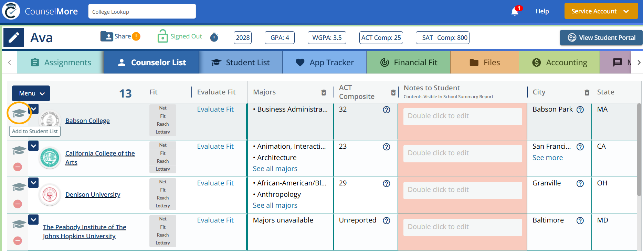Click graduation cap icon for Denison University

click(x=19, y=187)
